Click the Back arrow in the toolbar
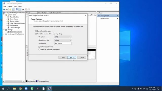Image resolution: width=162 pixels, height=91 pixels. (x=4, y=10)
